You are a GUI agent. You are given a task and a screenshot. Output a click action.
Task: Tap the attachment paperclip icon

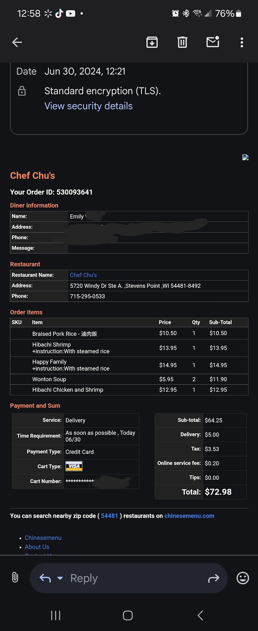tap(15, 577)
